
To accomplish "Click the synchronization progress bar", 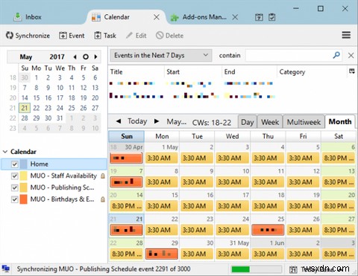I will [256, 269].
